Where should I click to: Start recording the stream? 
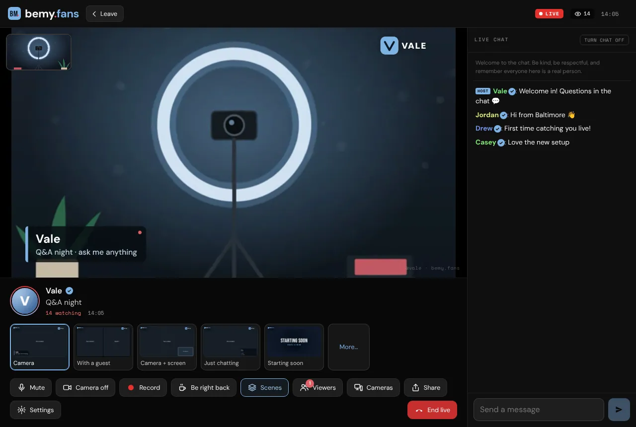click(x=143, y=387)
